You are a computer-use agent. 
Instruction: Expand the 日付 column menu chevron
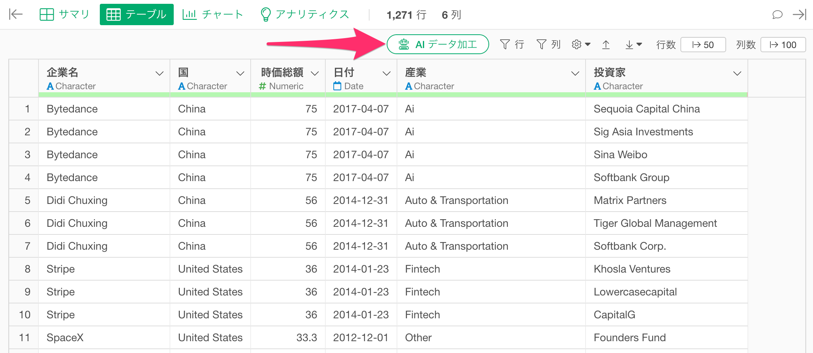(x=387, y=73)
